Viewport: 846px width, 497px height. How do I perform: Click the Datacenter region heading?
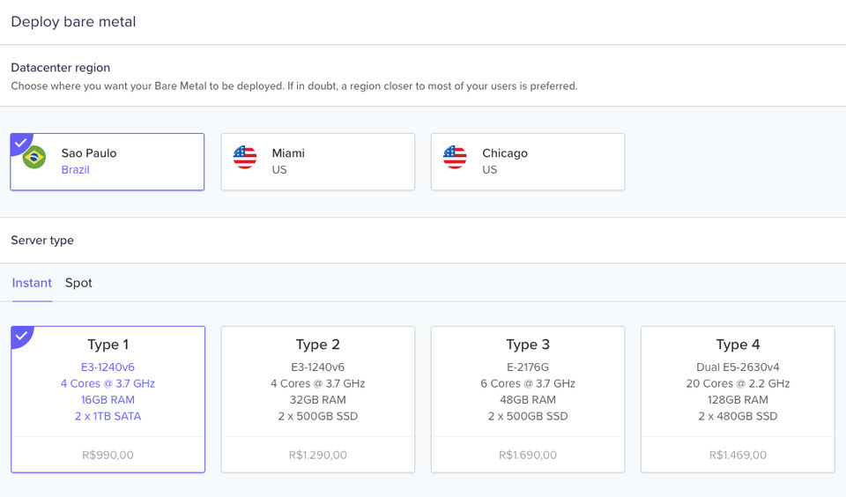(x=61, y=68)
